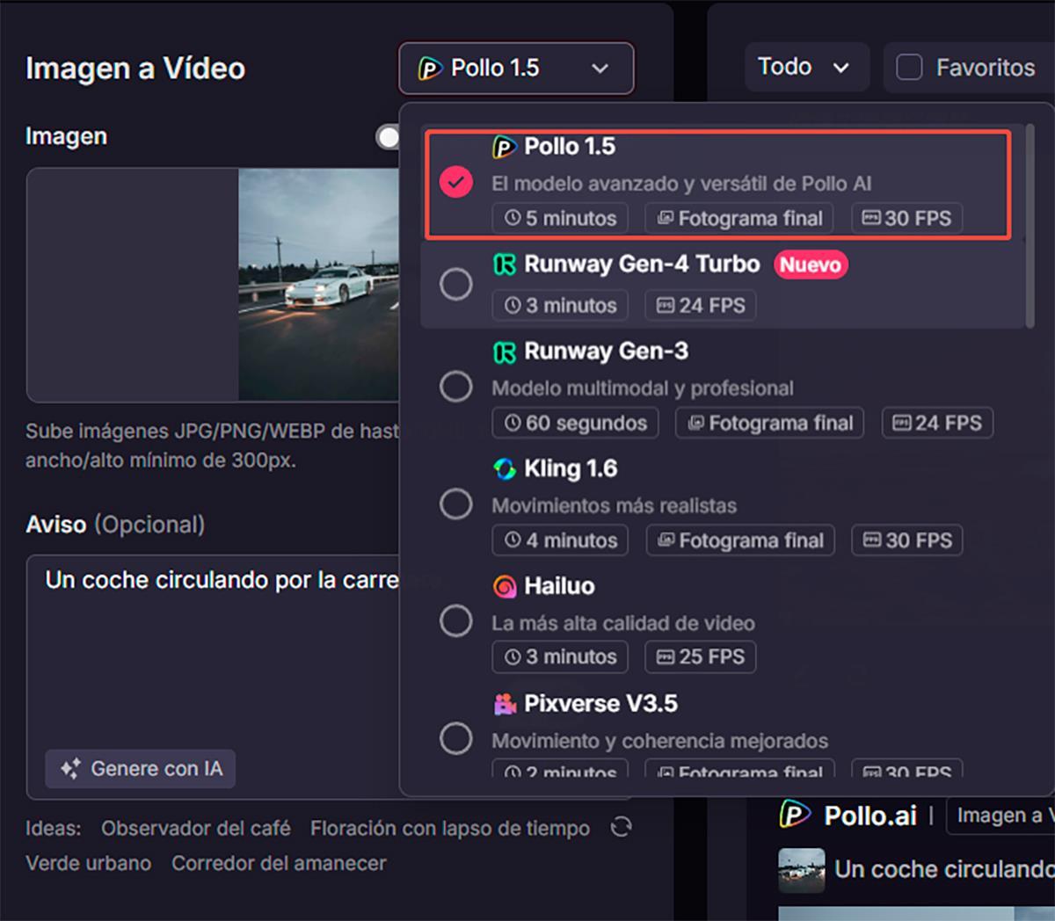The width and height of the screenshot is (1055, 921).
Task: Open the Pollo 1.5 model dropdown
Action: tap(515, 69)
